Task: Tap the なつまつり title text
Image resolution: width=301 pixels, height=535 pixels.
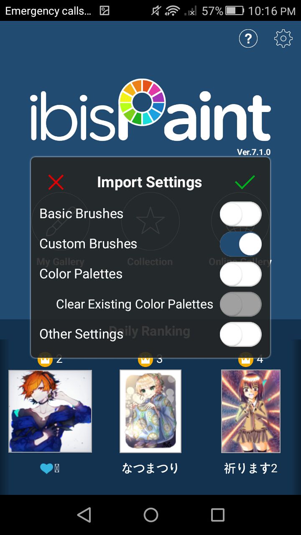Action: point(150,469)
